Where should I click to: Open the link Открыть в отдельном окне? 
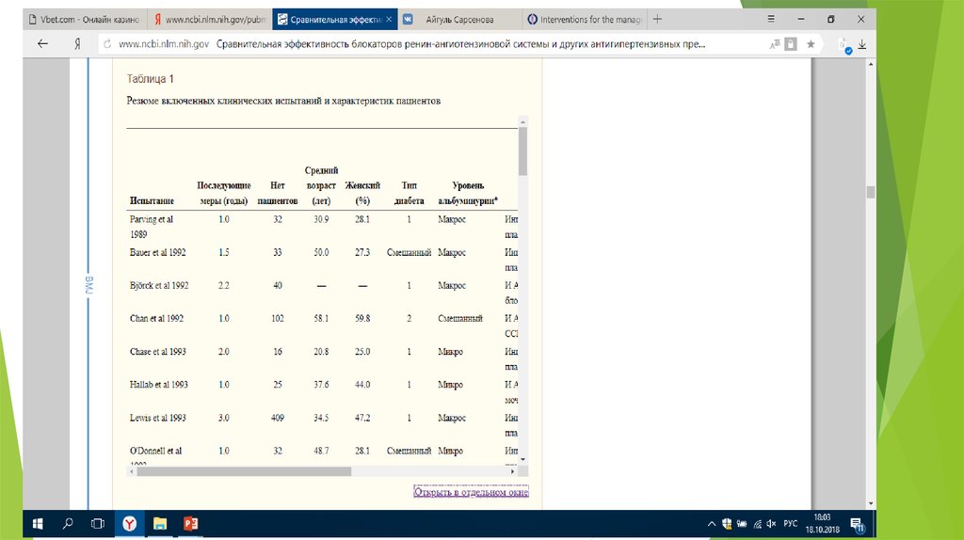(471, 491)
